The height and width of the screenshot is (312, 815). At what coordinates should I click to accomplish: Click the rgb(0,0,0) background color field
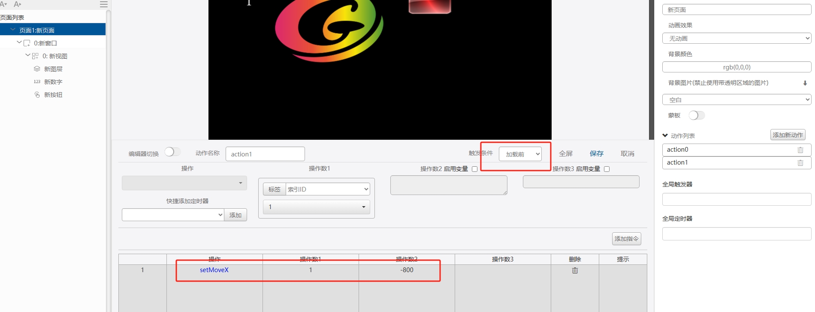[x=737, y=67]
